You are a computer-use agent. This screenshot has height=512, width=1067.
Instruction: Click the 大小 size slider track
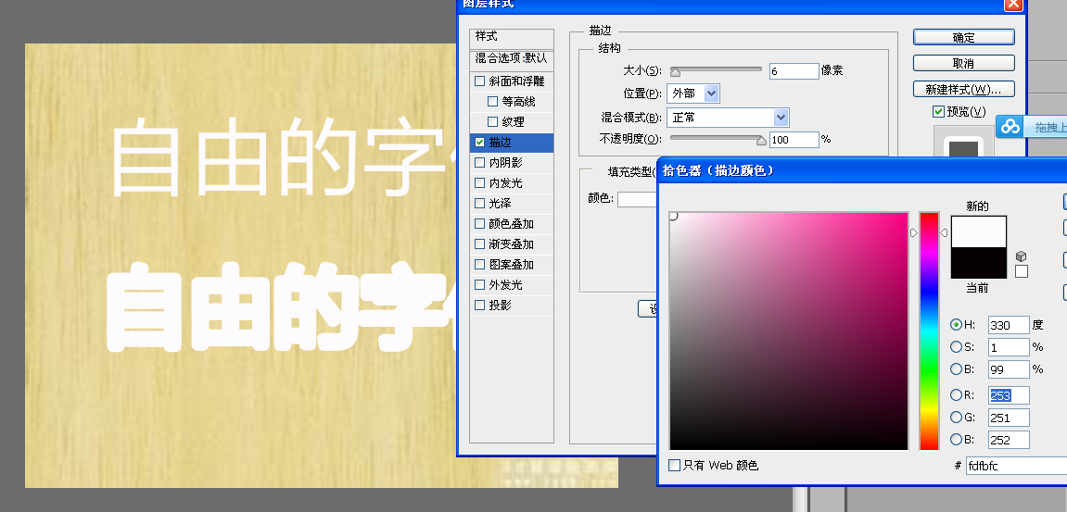coord(716,69)
